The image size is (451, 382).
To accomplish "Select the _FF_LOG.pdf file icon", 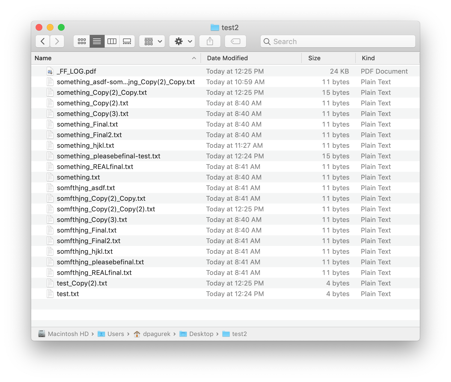I will 50,71.
